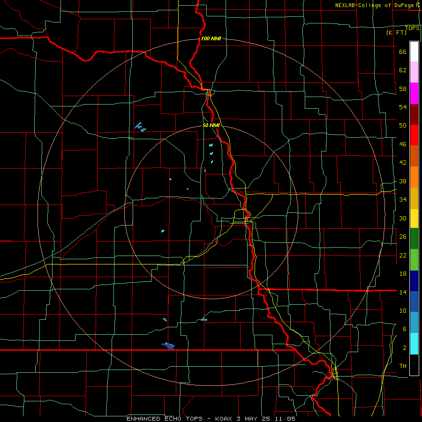Click the 6 legend value

click(404, 329)
